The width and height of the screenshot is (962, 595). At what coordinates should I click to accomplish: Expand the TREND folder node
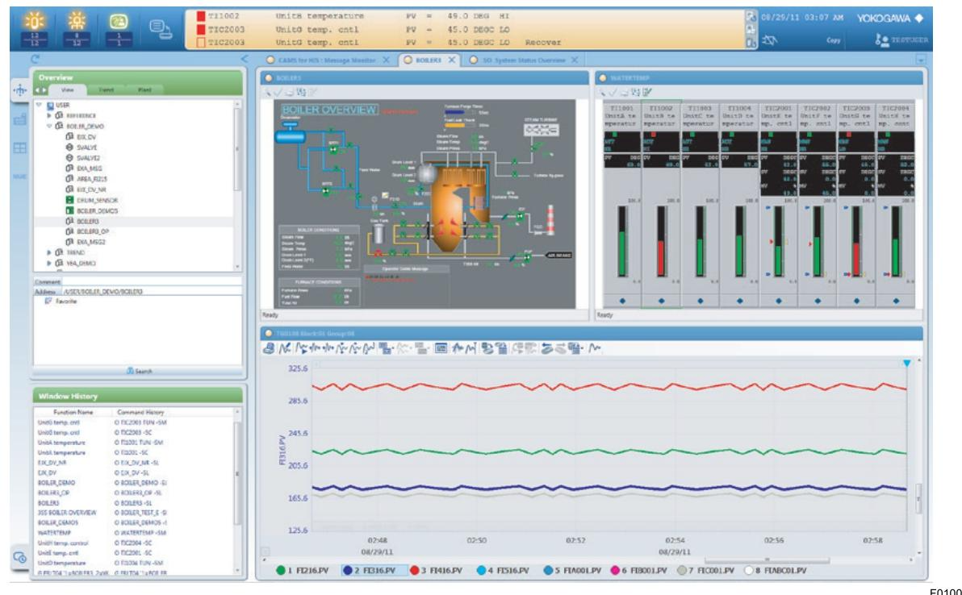[x=48, y=252]
